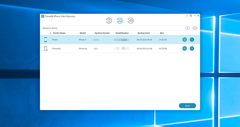
Task: Click the Serial Number column header
Action: [122, 33]
